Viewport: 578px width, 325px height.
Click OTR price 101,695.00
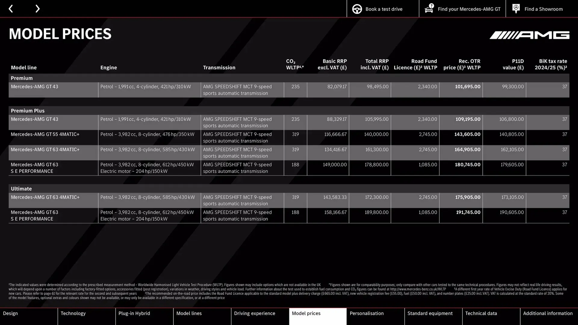point(468,87)
